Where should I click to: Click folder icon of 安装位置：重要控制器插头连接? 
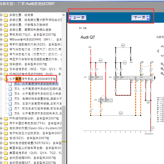pos(6,30)
